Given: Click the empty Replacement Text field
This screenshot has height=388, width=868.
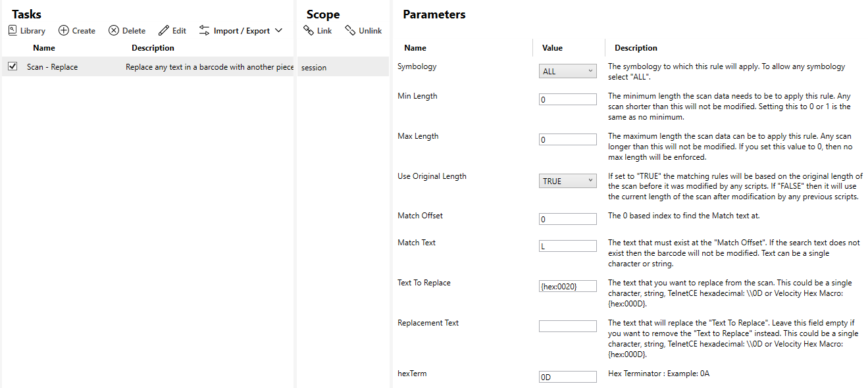Looking at the screenshot, I should (x=567, y=326).
